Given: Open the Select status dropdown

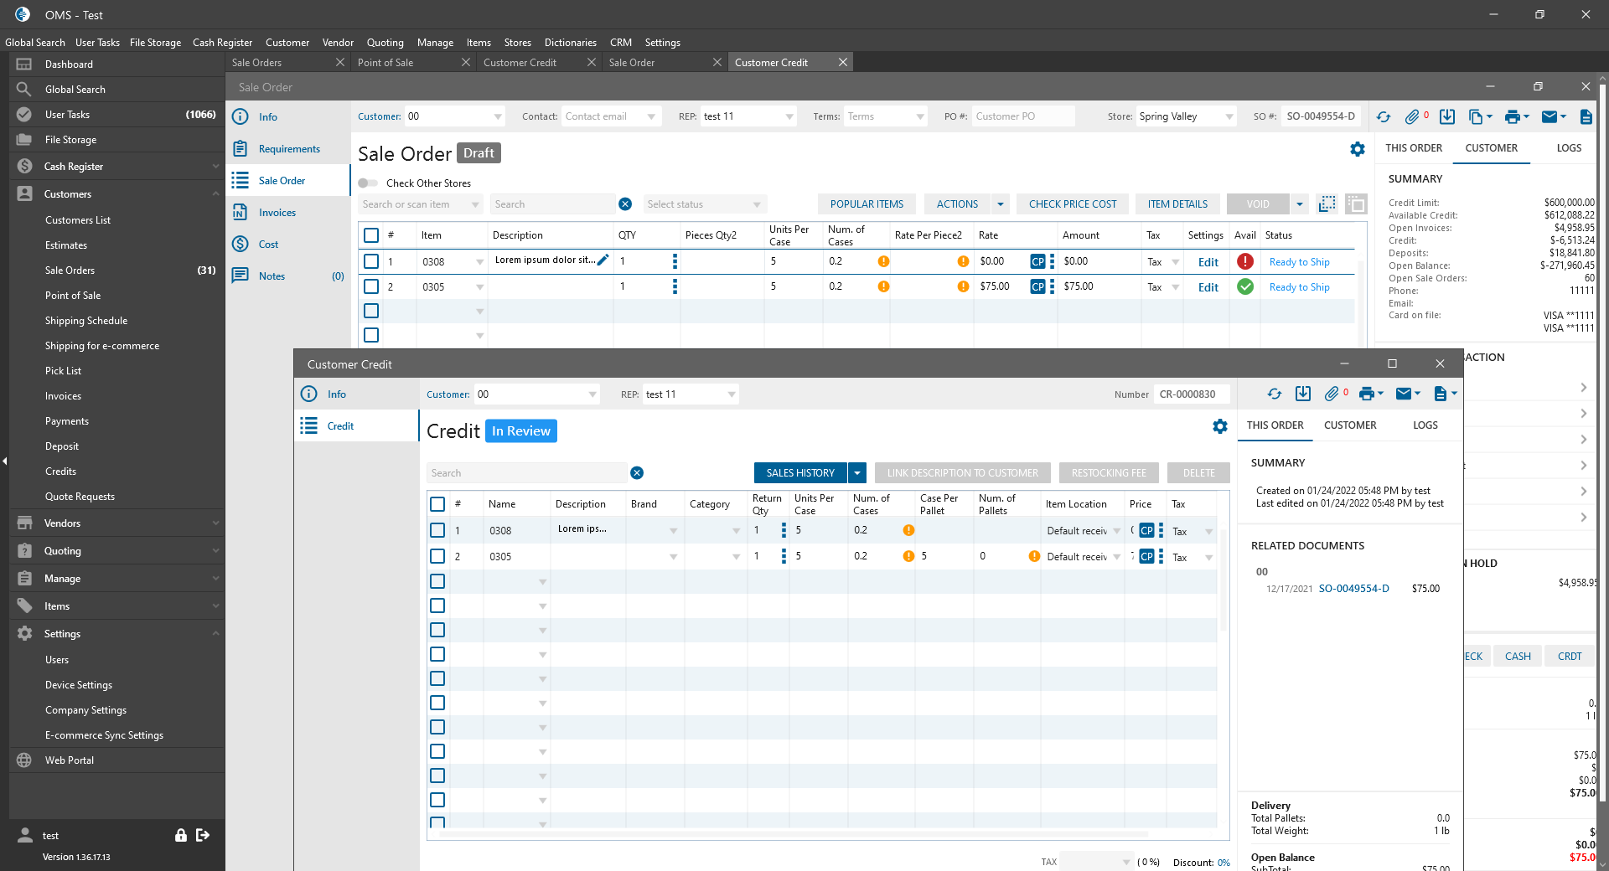Looking at the screenshot, I should 704,204.
